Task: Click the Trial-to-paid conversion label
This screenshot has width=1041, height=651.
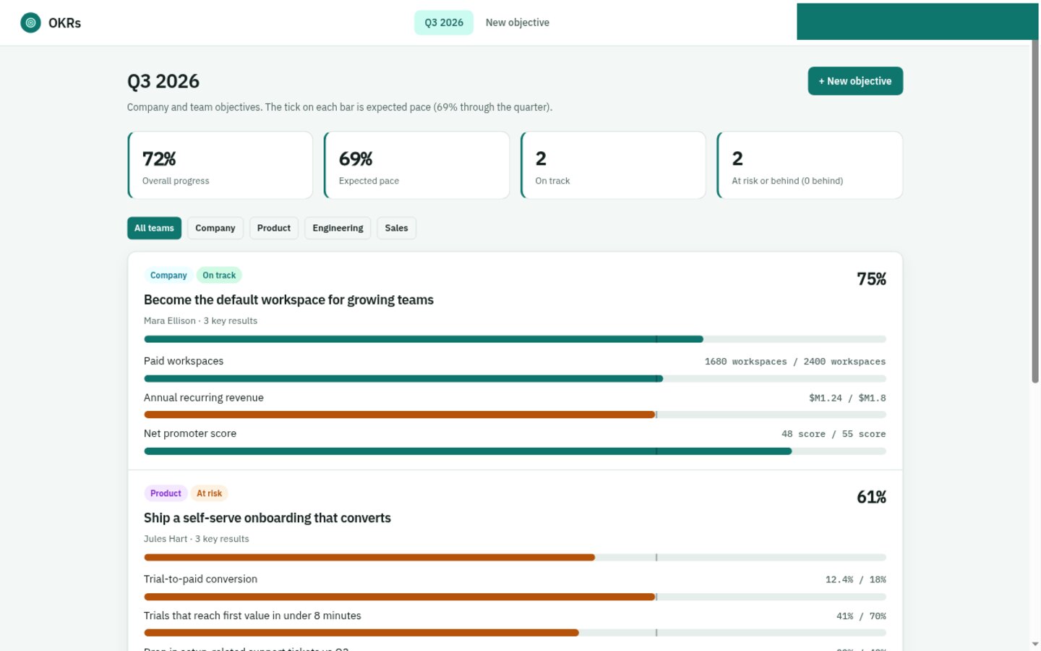Action: coord(200,579)
